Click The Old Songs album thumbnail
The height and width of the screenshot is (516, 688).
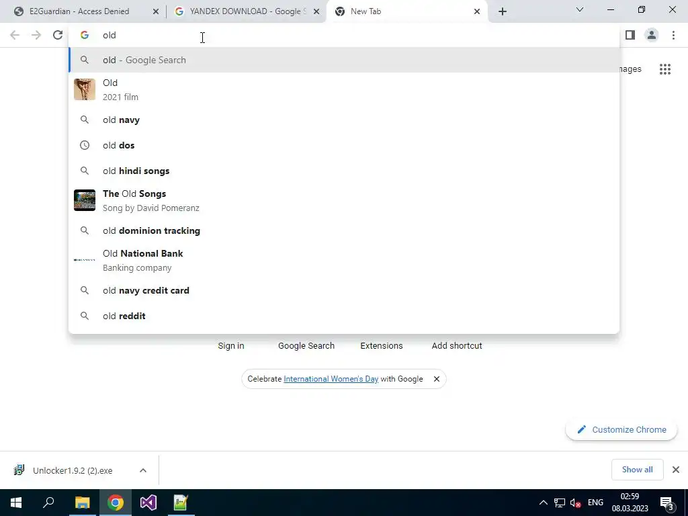click(x=85, y=200)
